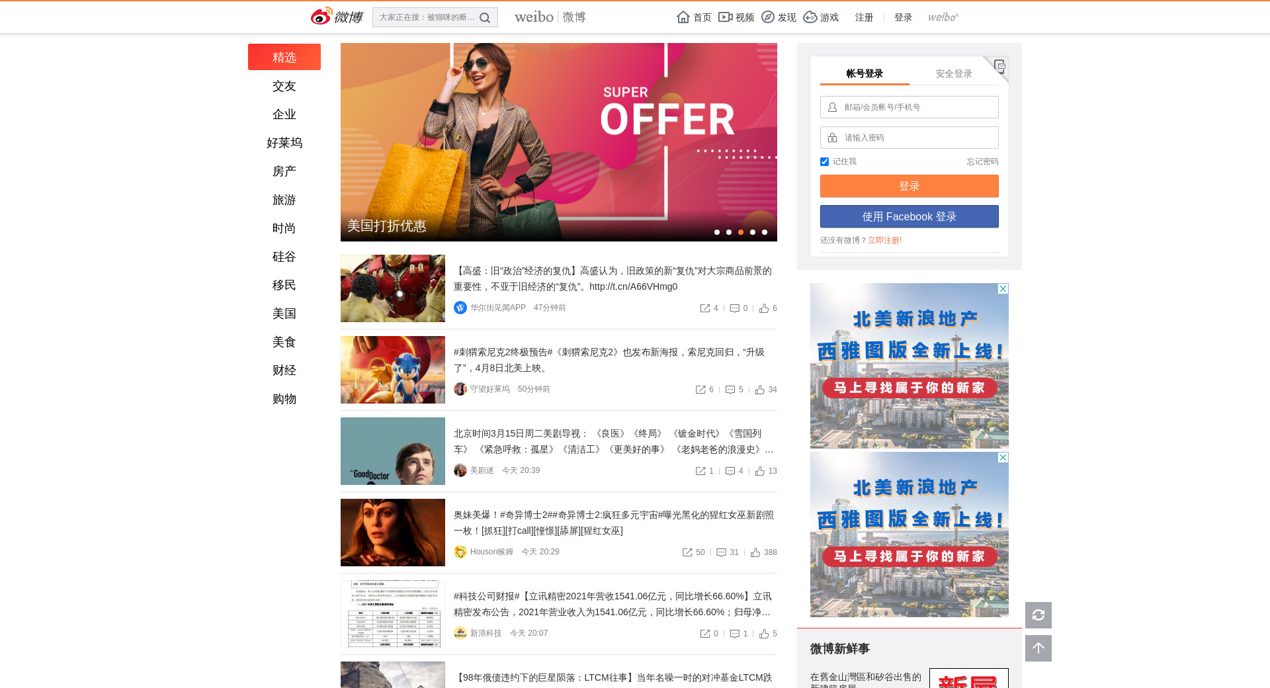The image size is (1270, 688).
Task: Like the 美剧导视 post
Action: coord(760,471)
